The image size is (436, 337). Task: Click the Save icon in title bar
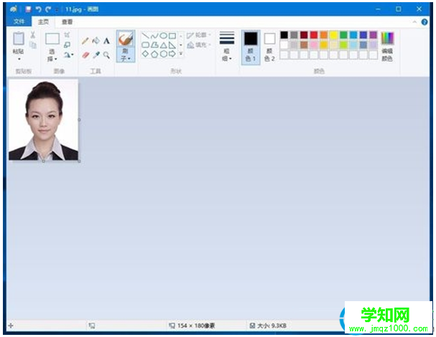(x=28, y=9)
